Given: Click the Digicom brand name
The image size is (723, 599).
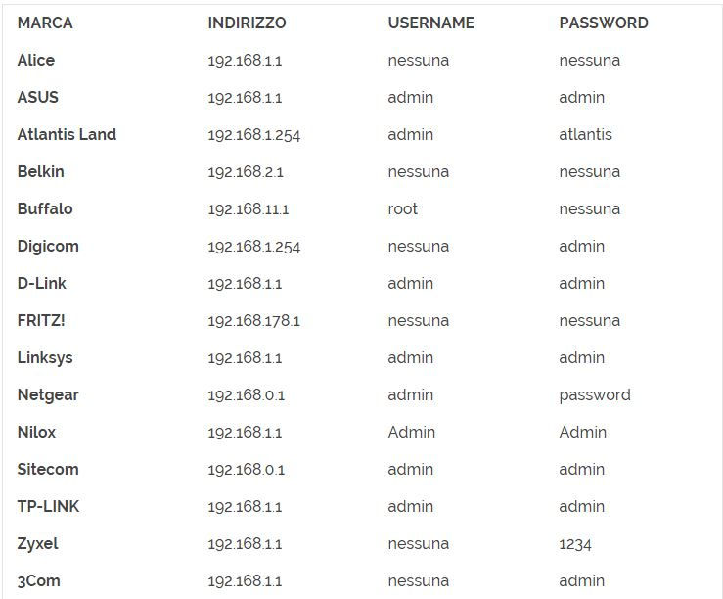Looking at the screenshot, I should click(48, 246).
